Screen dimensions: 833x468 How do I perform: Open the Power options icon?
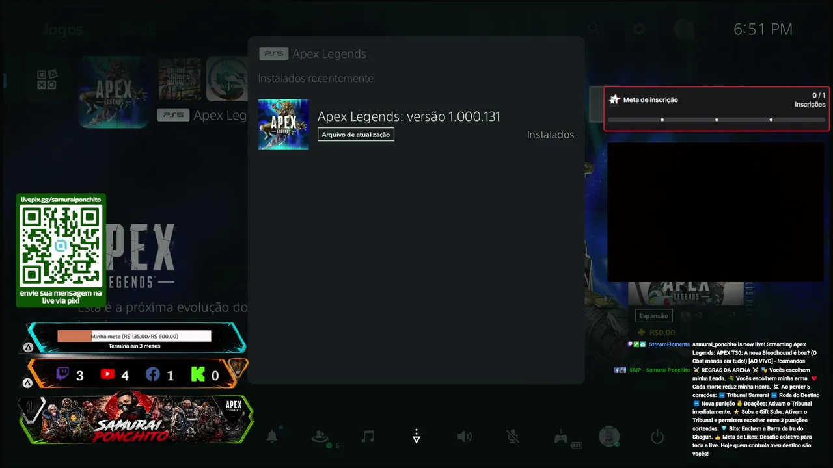(x=657, y=436)
